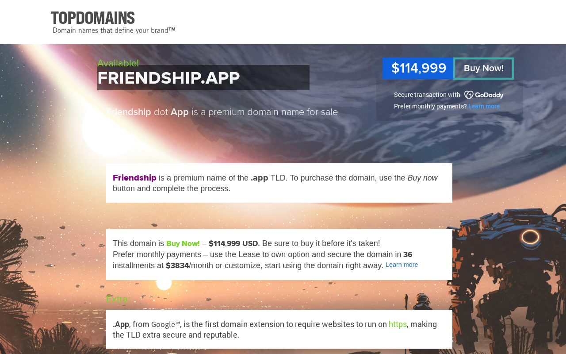Click the GoDaddy logo icon
566x354 pixels.
coord(484,95)
